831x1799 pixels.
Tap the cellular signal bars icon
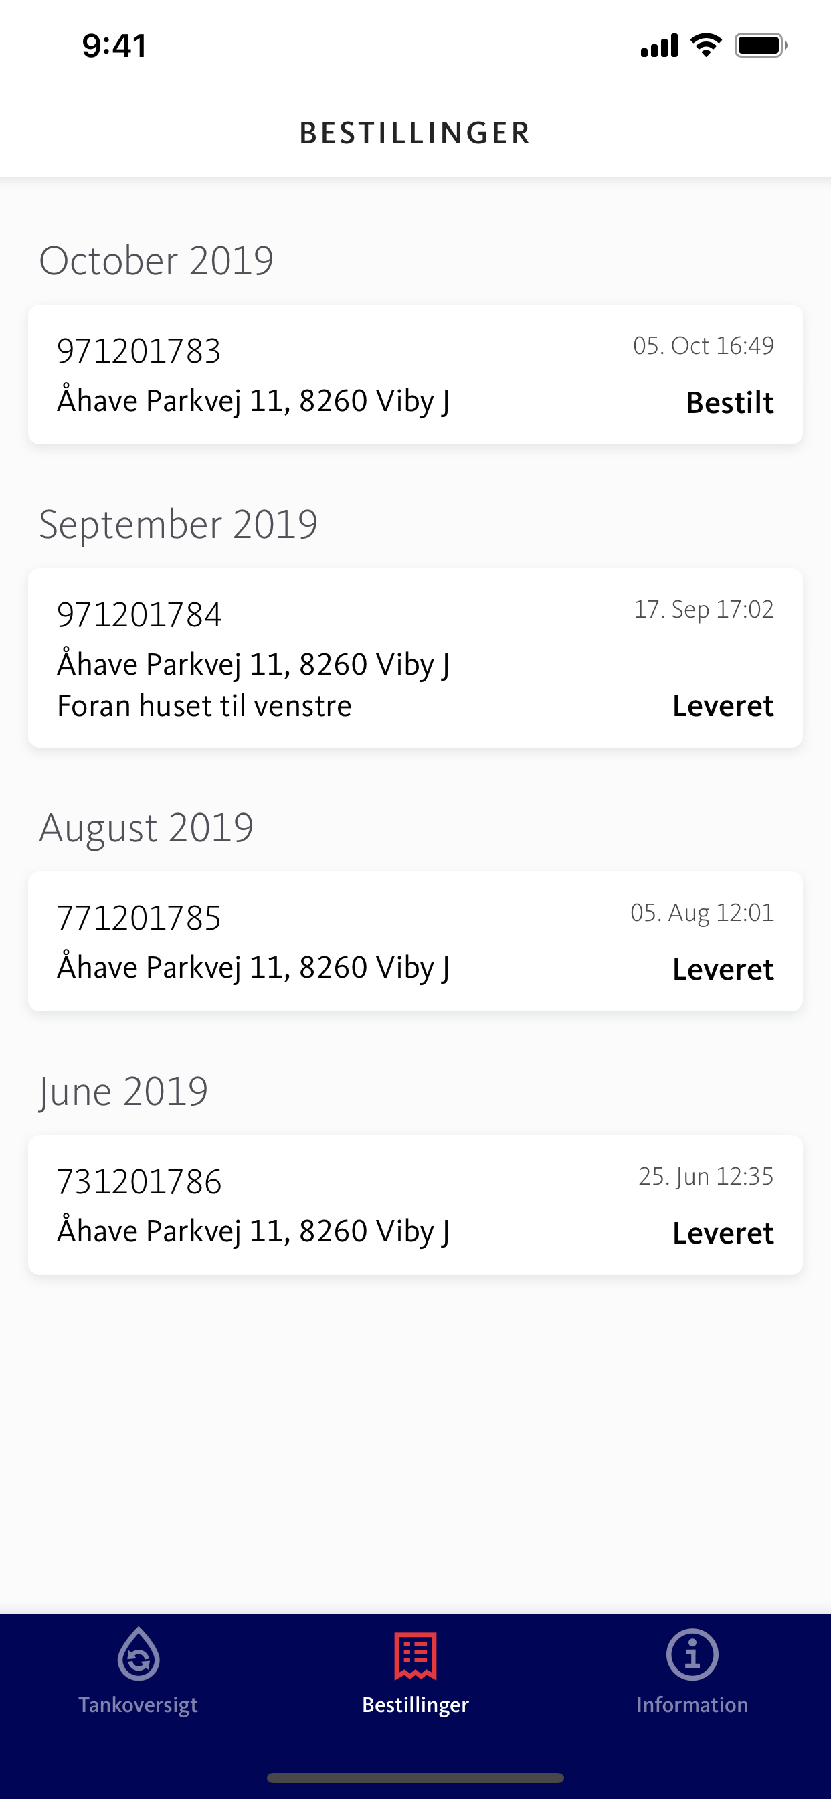[658, 46]
